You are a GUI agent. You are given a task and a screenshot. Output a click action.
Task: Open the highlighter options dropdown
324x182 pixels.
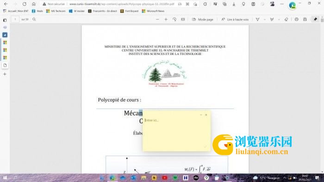point(279,19)
